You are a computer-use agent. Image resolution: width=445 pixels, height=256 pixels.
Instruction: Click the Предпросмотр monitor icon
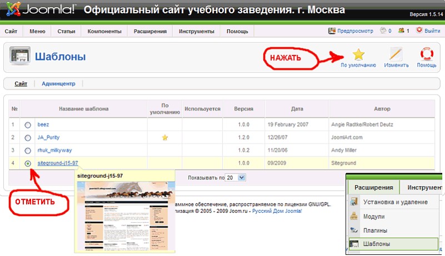tap(332, 30)
